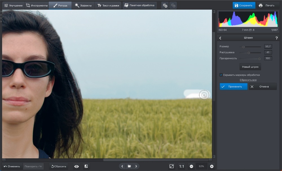Toggle the eye preview of original
The width and height of the screenshot is (282, 171).
click(76, 166)
